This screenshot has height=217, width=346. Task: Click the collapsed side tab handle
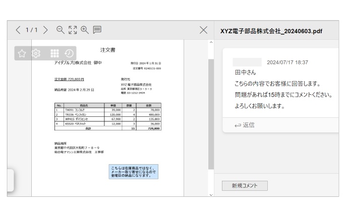click(x=11, y=180)
